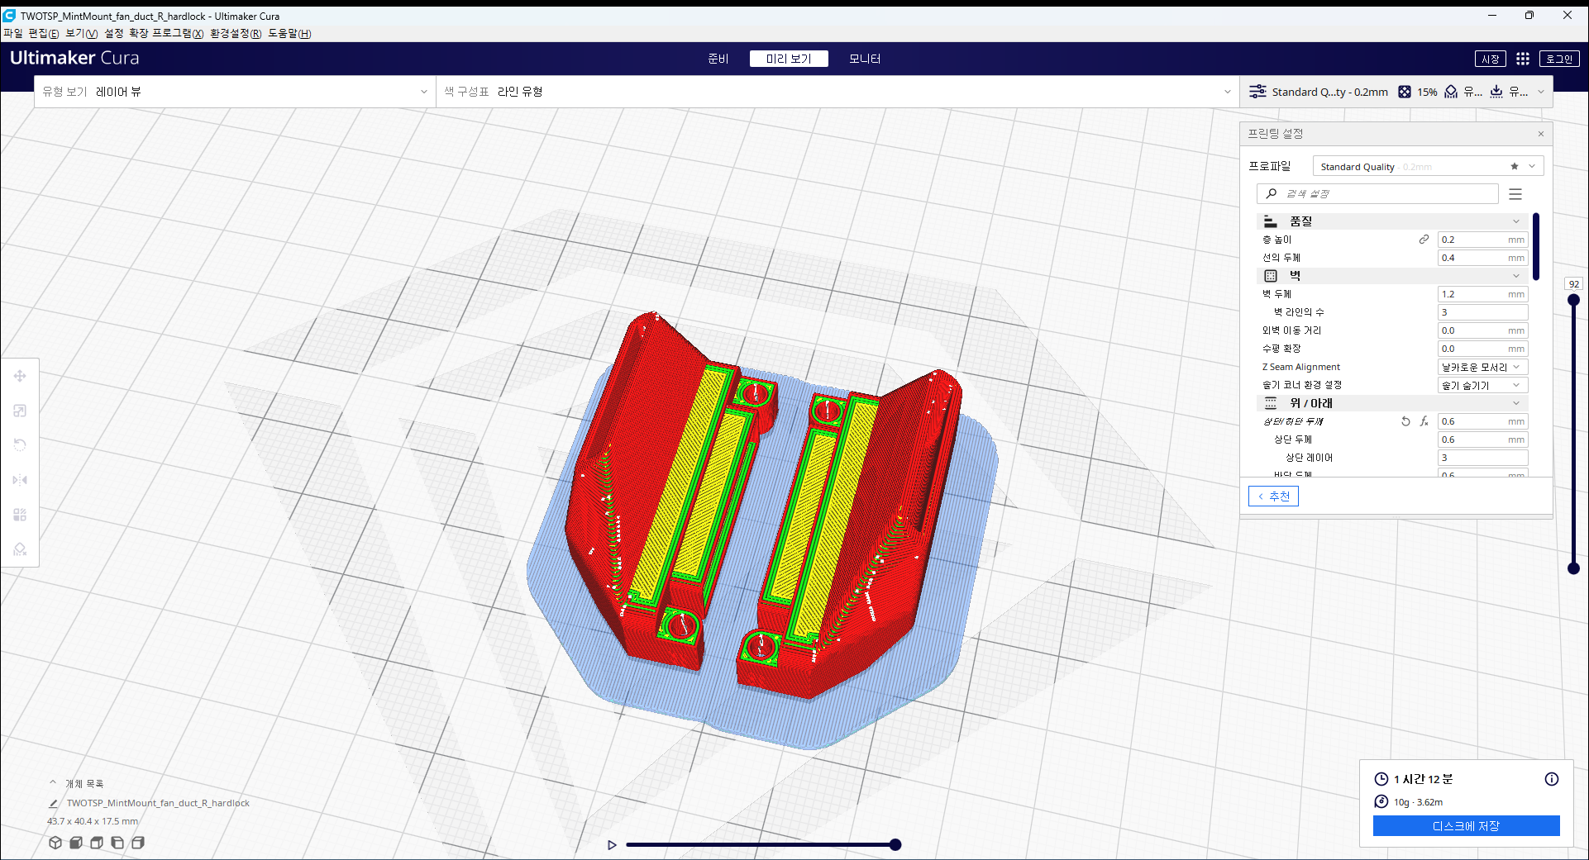Open the Standard Quality profile dropdown

1428,166
